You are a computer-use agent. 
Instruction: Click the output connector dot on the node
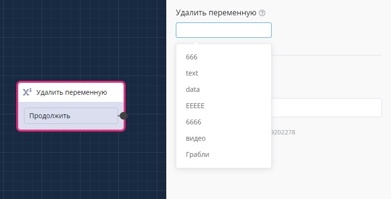click(124, 116)
